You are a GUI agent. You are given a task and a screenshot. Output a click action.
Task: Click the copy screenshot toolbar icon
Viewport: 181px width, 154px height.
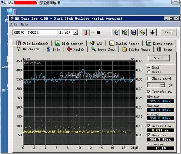tap(125, 32)
